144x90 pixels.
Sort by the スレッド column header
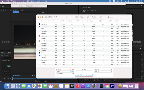(70, 21)
